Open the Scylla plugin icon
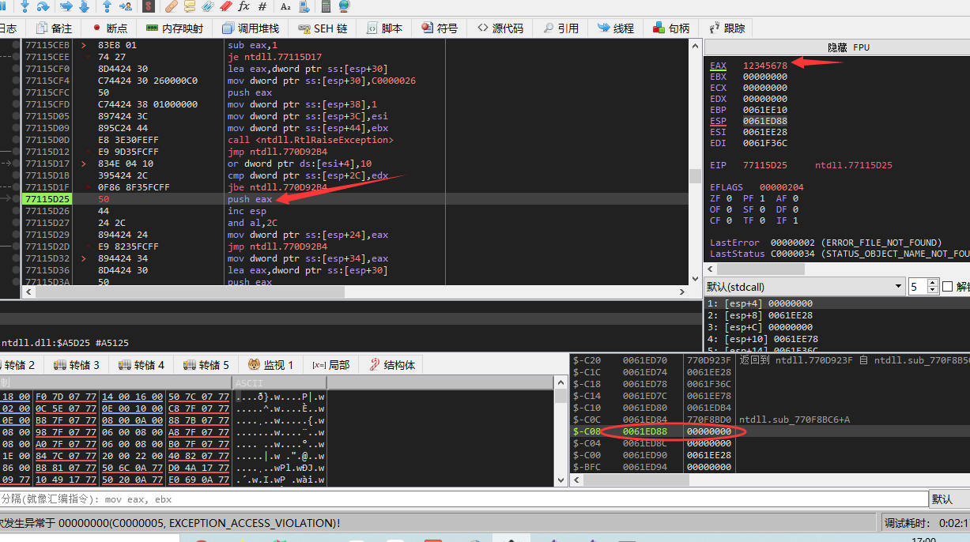This screenshot has height=542, width=970. click(149, 6)
